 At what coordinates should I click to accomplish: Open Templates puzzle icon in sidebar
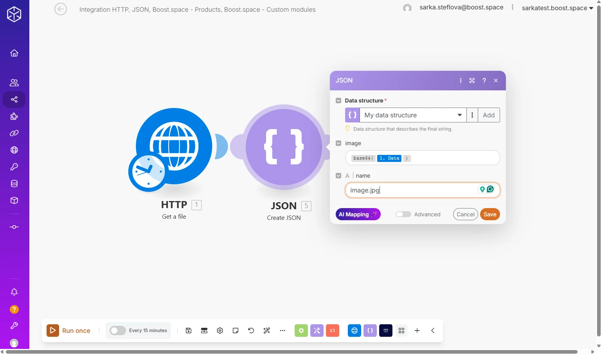tap(14, 116)
